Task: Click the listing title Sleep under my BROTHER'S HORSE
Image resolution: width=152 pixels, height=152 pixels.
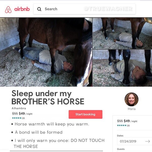Action: (48, 97)
